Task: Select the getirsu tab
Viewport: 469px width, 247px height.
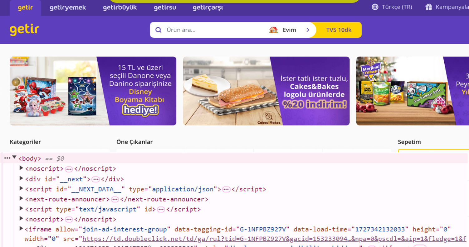Action: pos(165,7)
